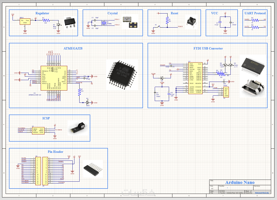Select the Regulator block title
Screen dimensions: 277x200
(x=42, y=13)
